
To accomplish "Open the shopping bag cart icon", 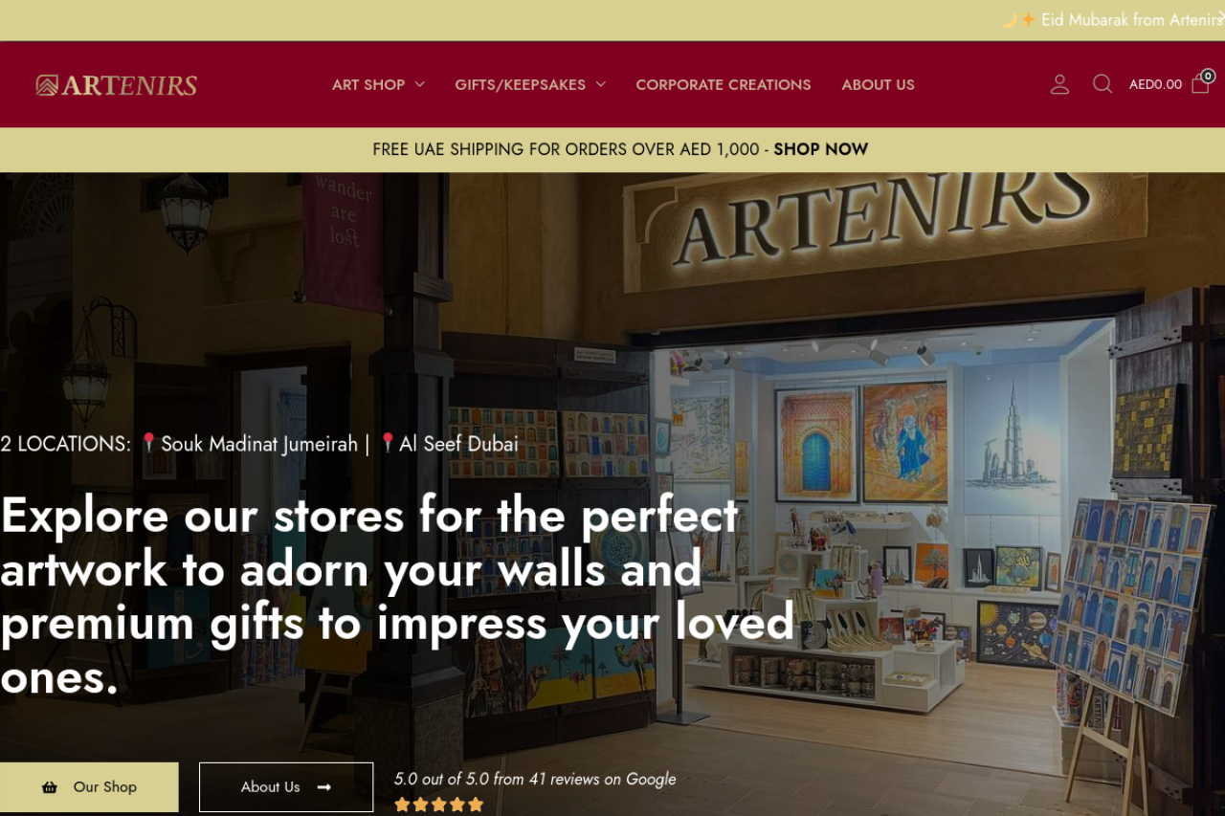I will coord(1202,82).
